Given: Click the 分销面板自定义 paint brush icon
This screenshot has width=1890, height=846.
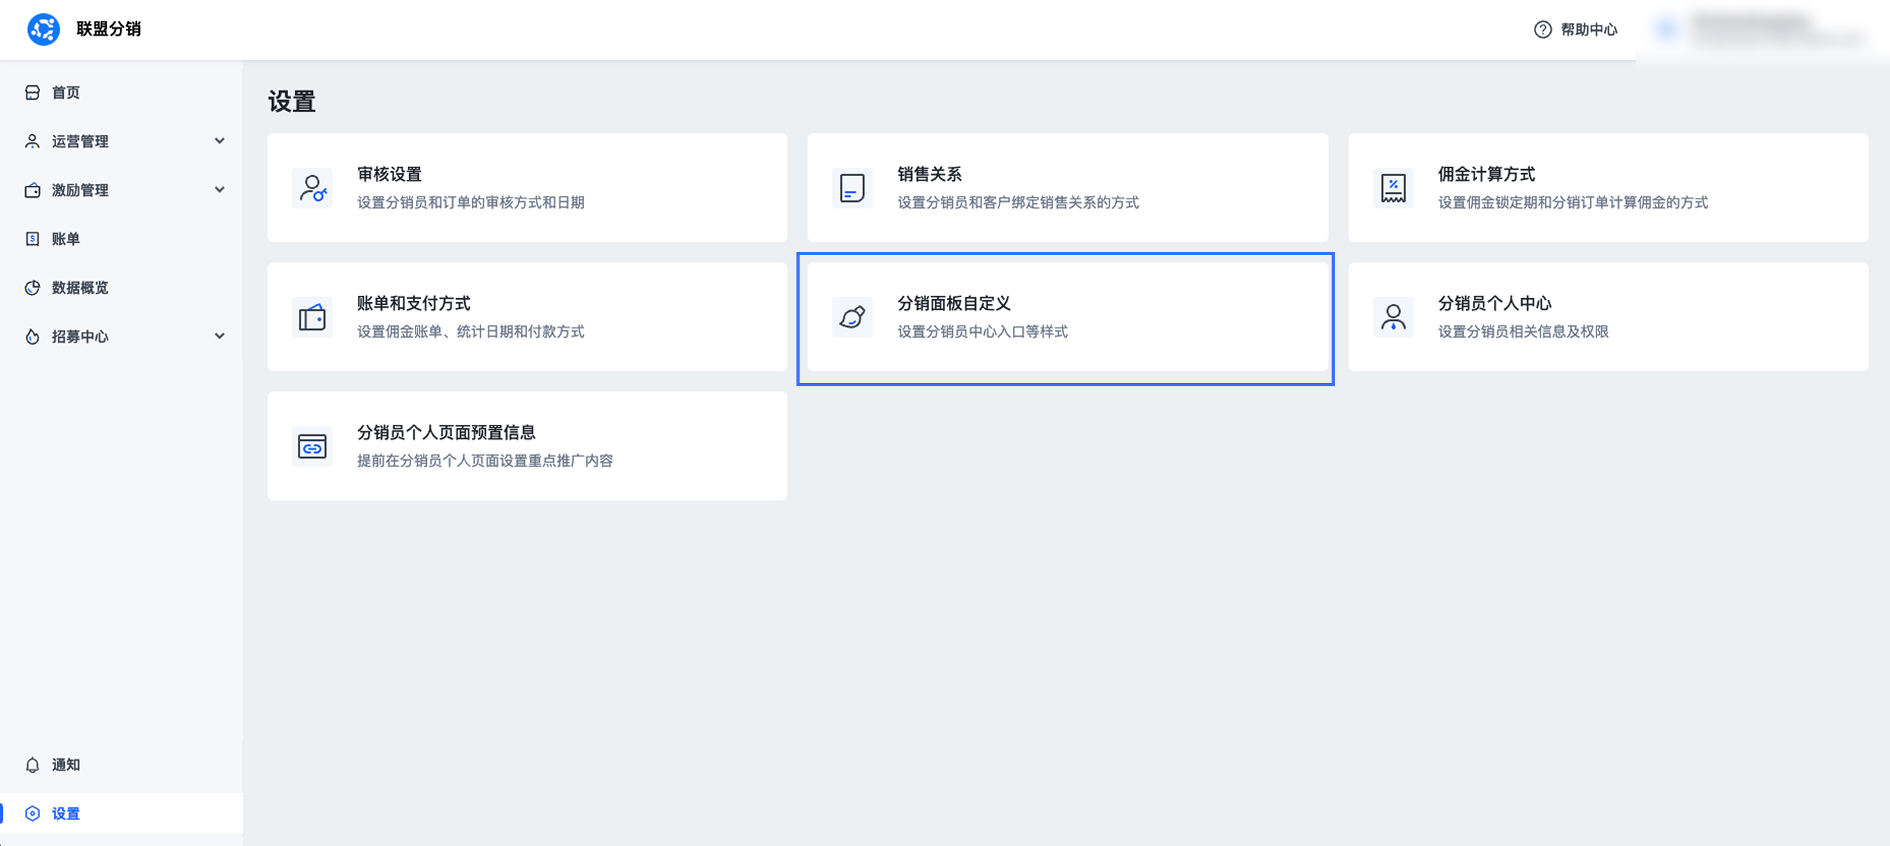Looking at the screenshot, I should pyautogui.click(x=852, y=318).
